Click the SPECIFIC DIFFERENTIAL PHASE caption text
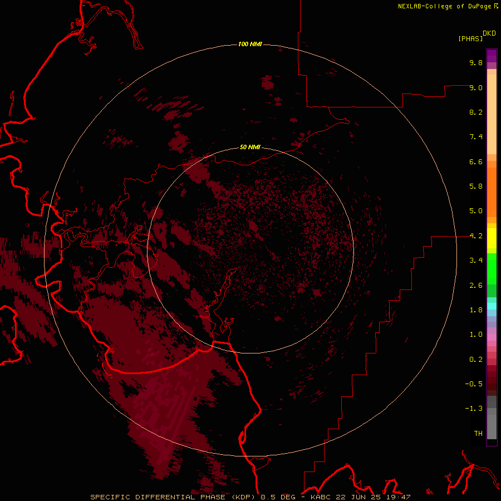The height and width of the screenshot is (501, 501). point(158,497)
